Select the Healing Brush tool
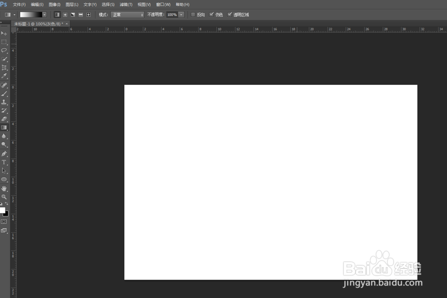Viewport: 447px width, 298px height. click(4, 85)
